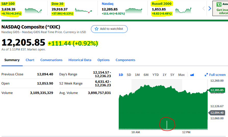Open the Conversations tab
Viewport: 228px width, 137px height.
[x=51, y=60]
